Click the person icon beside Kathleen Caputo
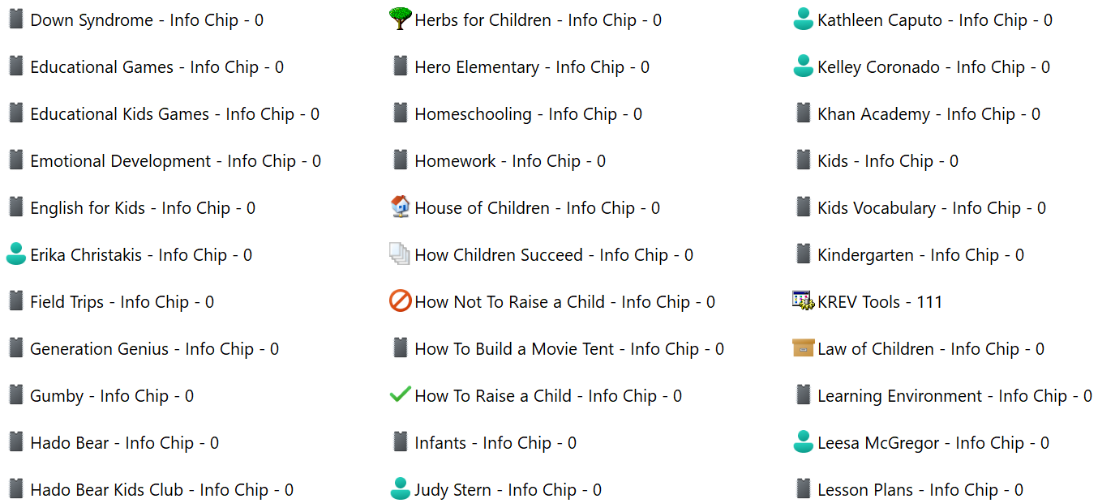This screenshot has width=1098, height=503. [803, 19]
